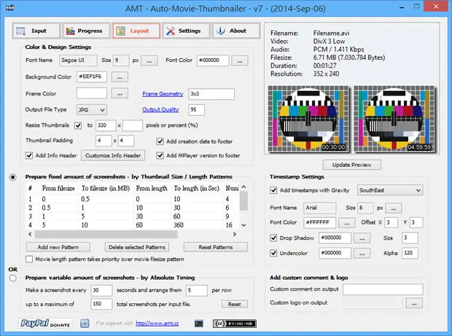Select the Absolute Timing radio button
This screenshot has width=452, height=336.
(x=12, y=278)
